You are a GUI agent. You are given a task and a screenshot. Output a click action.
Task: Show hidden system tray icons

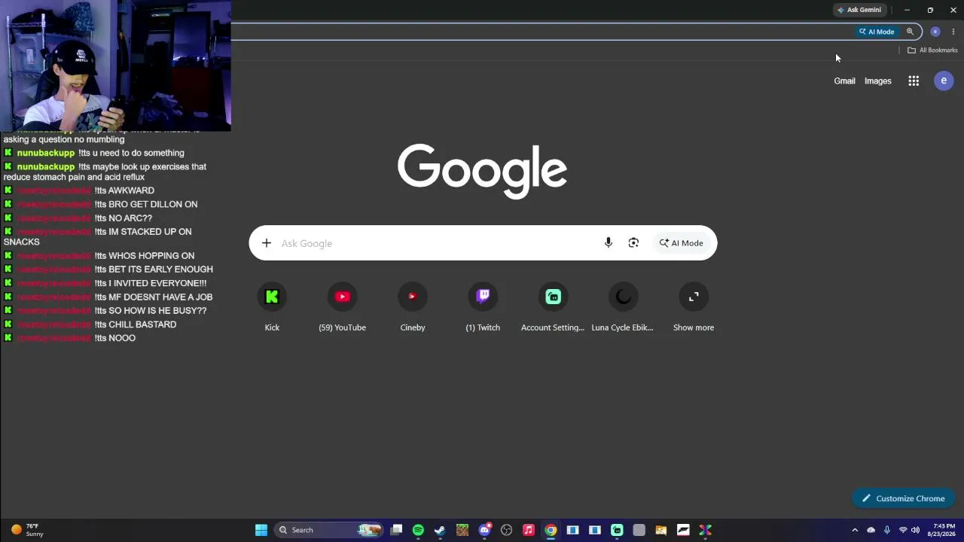point(855,530)
